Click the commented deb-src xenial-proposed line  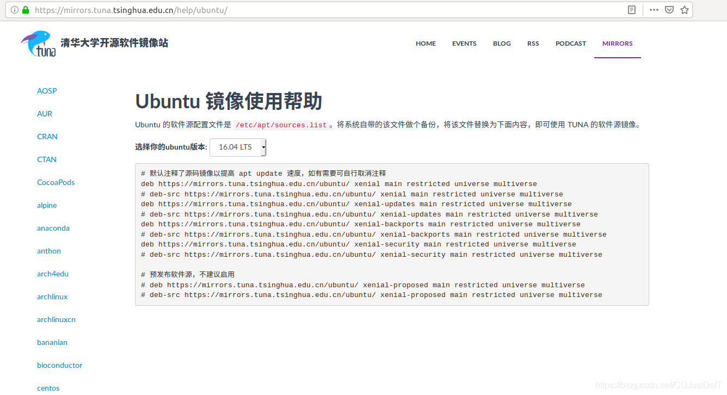pyautogui.click(x=372, y=295)
